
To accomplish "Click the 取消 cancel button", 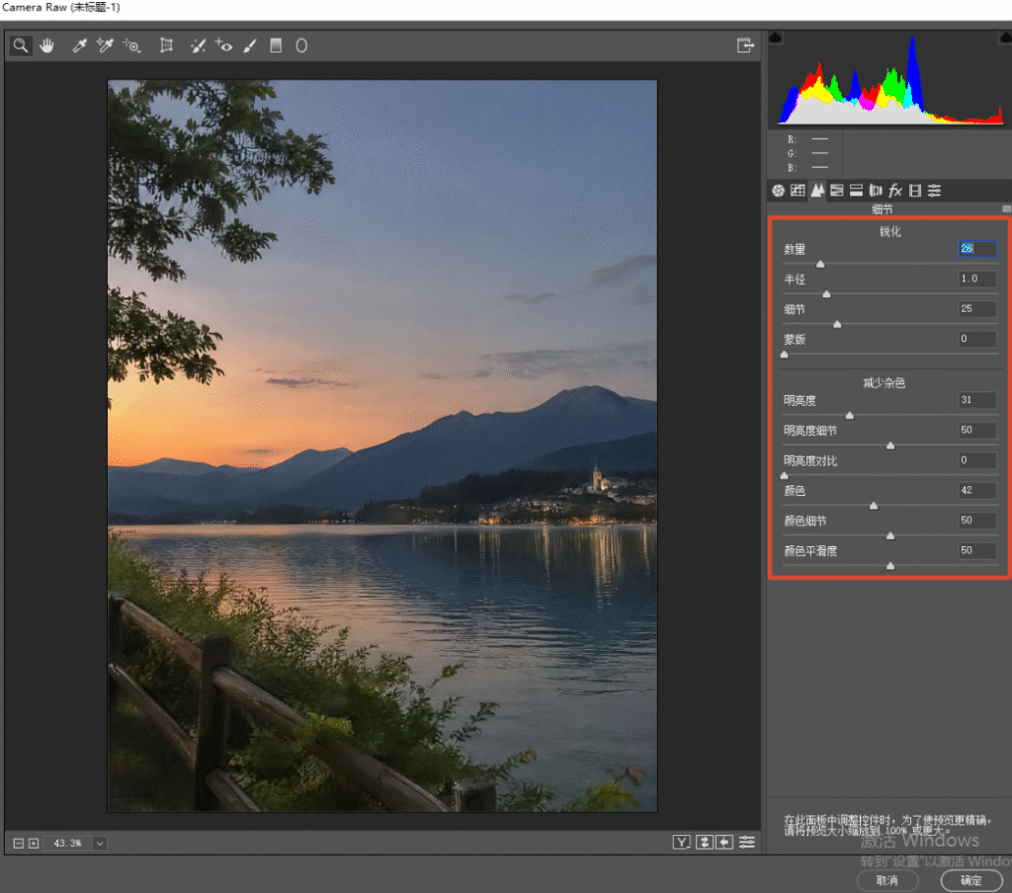I will click(x=887, y=880).
